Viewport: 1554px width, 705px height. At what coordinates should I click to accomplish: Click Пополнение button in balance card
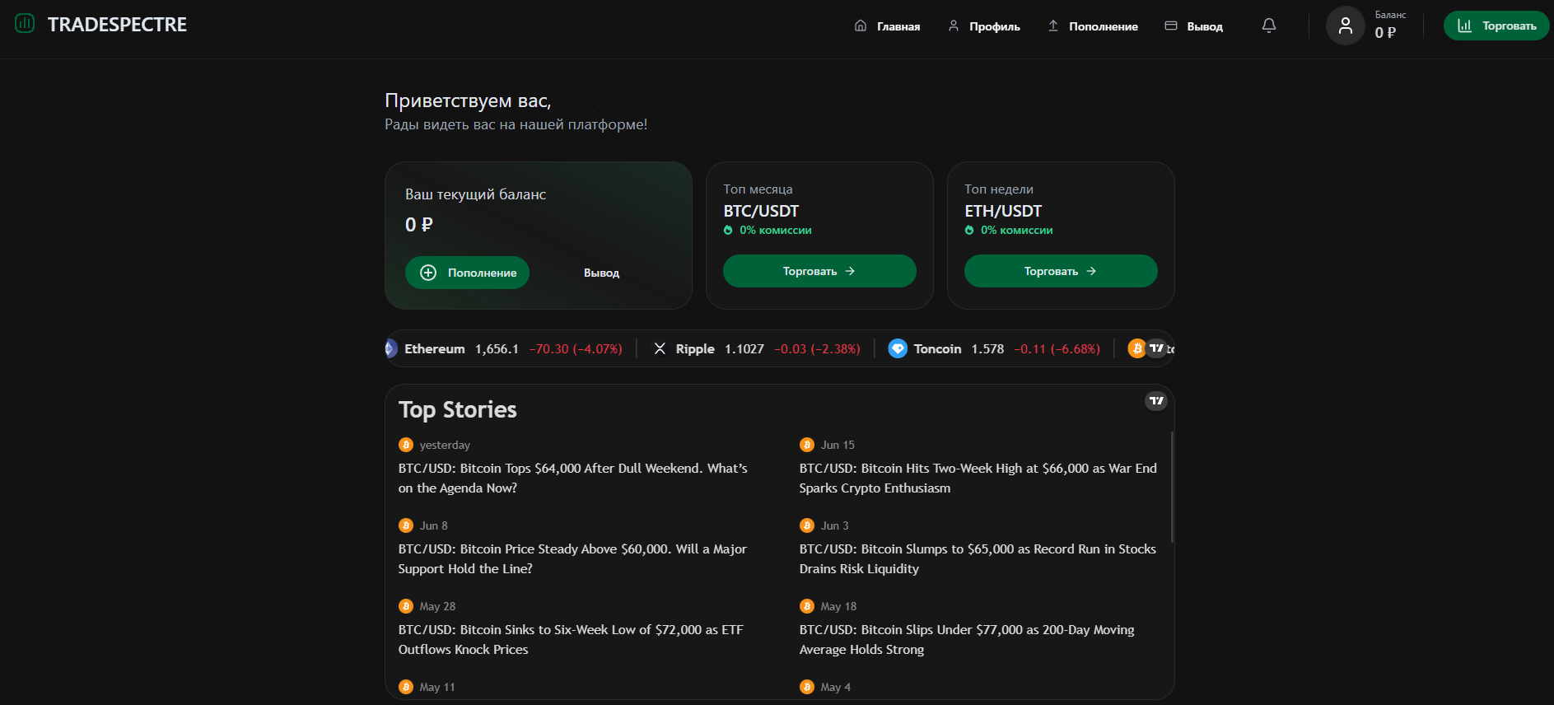click(467, 273)
